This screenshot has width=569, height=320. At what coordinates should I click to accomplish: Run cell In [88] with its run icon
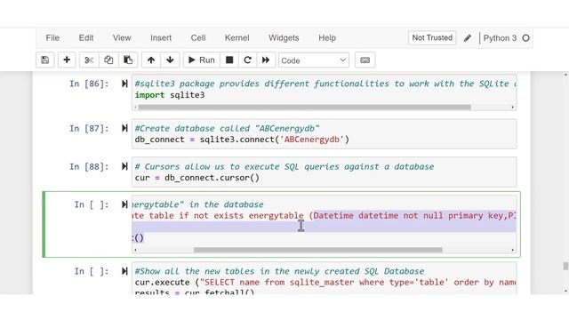click(124, 166)
